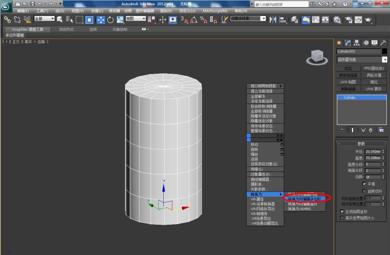Open the Hierarchy panel icon
Image resolution: width=390 pixels, height=255 pixels.
[x=357, y=43]
